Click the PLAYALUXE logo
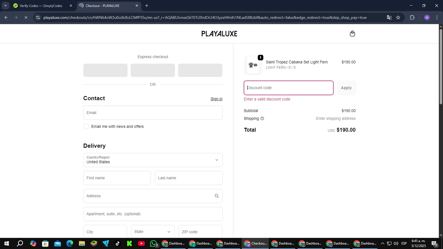Image resolution: width=443 pixels, height=249 pixels. tap(219, 34)
